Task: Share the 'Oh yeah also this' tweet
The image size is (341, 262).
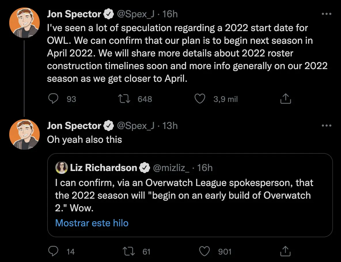Action: pos(285,251)
